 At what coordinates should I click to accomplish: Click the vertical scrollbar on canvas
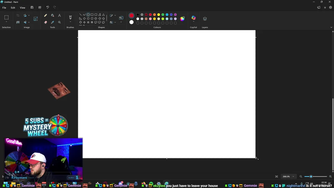(x=333, y=135)
